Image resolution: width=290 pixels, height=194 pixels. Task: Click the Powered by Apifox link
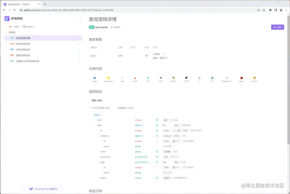pos(43,189)
